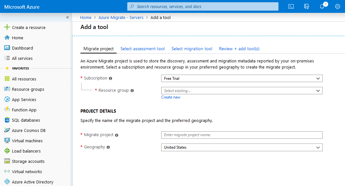Open Azure Active Directory in the sidebar

click(32, 182)
